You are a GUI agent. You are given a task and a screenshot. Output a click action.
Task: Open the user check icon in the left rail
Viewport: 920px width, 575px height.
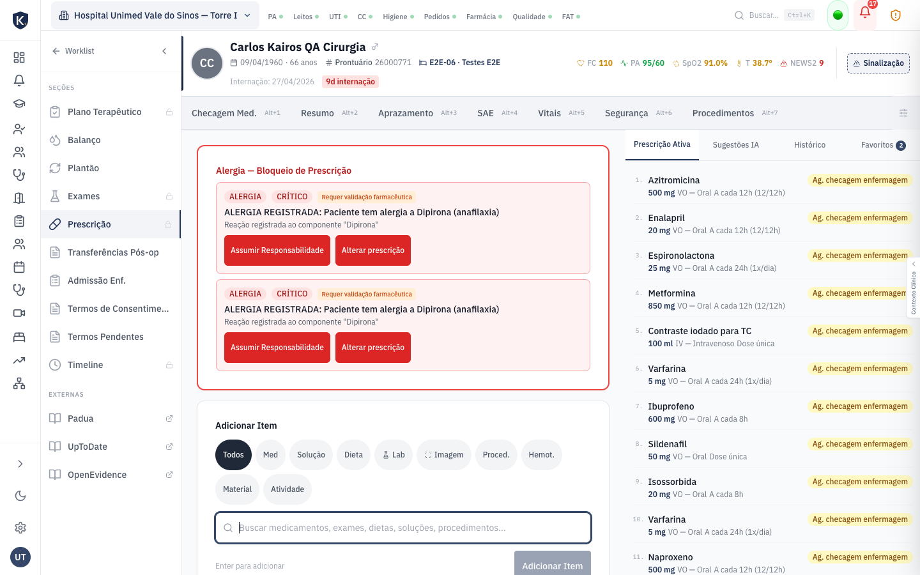pos(19,129)
